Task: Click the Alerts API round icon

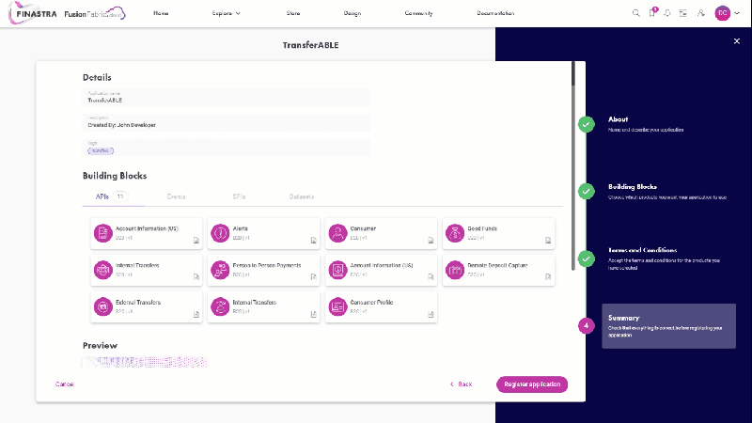Action: pos(220,233)
